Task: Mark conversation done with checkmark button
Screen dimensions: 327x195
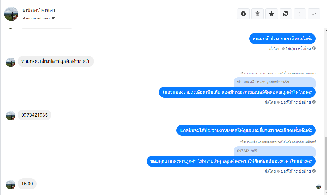Action: click(314, 14)
